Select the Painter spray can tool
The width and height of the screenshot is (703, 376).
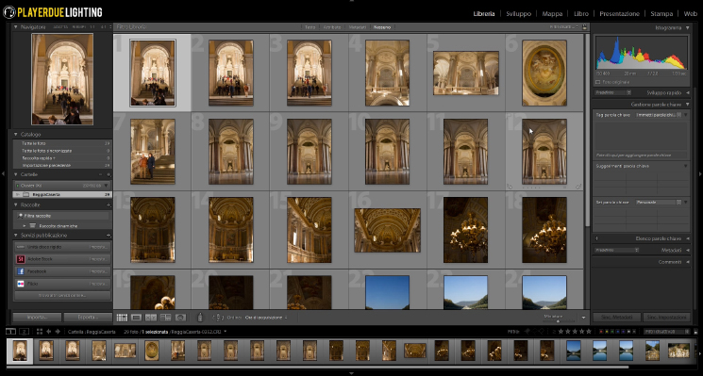pos(200,318)
